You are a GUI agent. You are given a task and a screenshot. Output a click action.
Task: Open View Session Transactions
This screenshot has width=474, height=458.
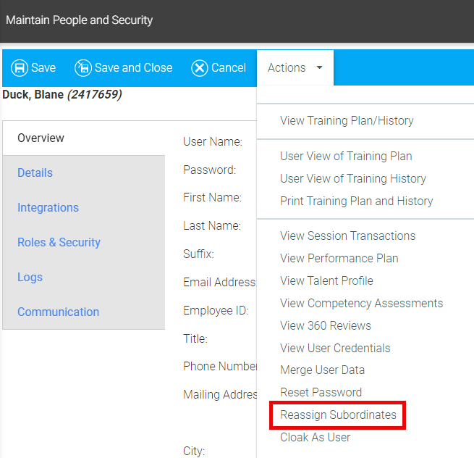347,236
